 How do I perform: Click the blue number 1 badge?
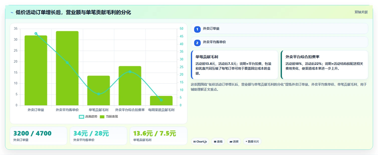[x=197, y=29]
